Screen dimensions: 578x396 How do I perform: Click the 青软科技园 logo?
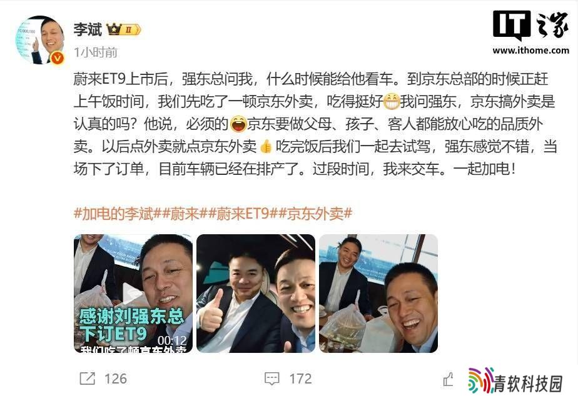pos(515,380)
